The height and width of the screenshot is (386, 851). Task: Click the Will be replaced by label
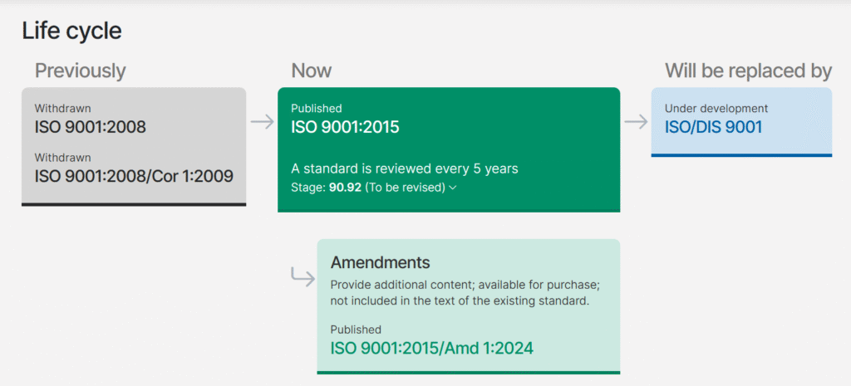click(x=748, y=71)
